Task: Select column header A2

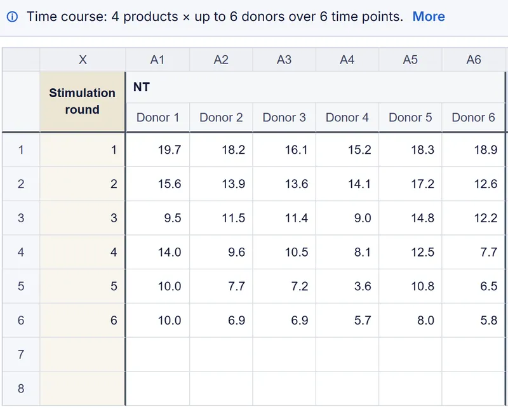Action: 221,60
